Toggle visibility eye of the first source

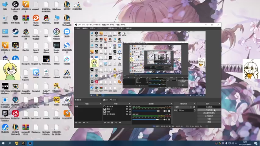(x=127, y=106)
